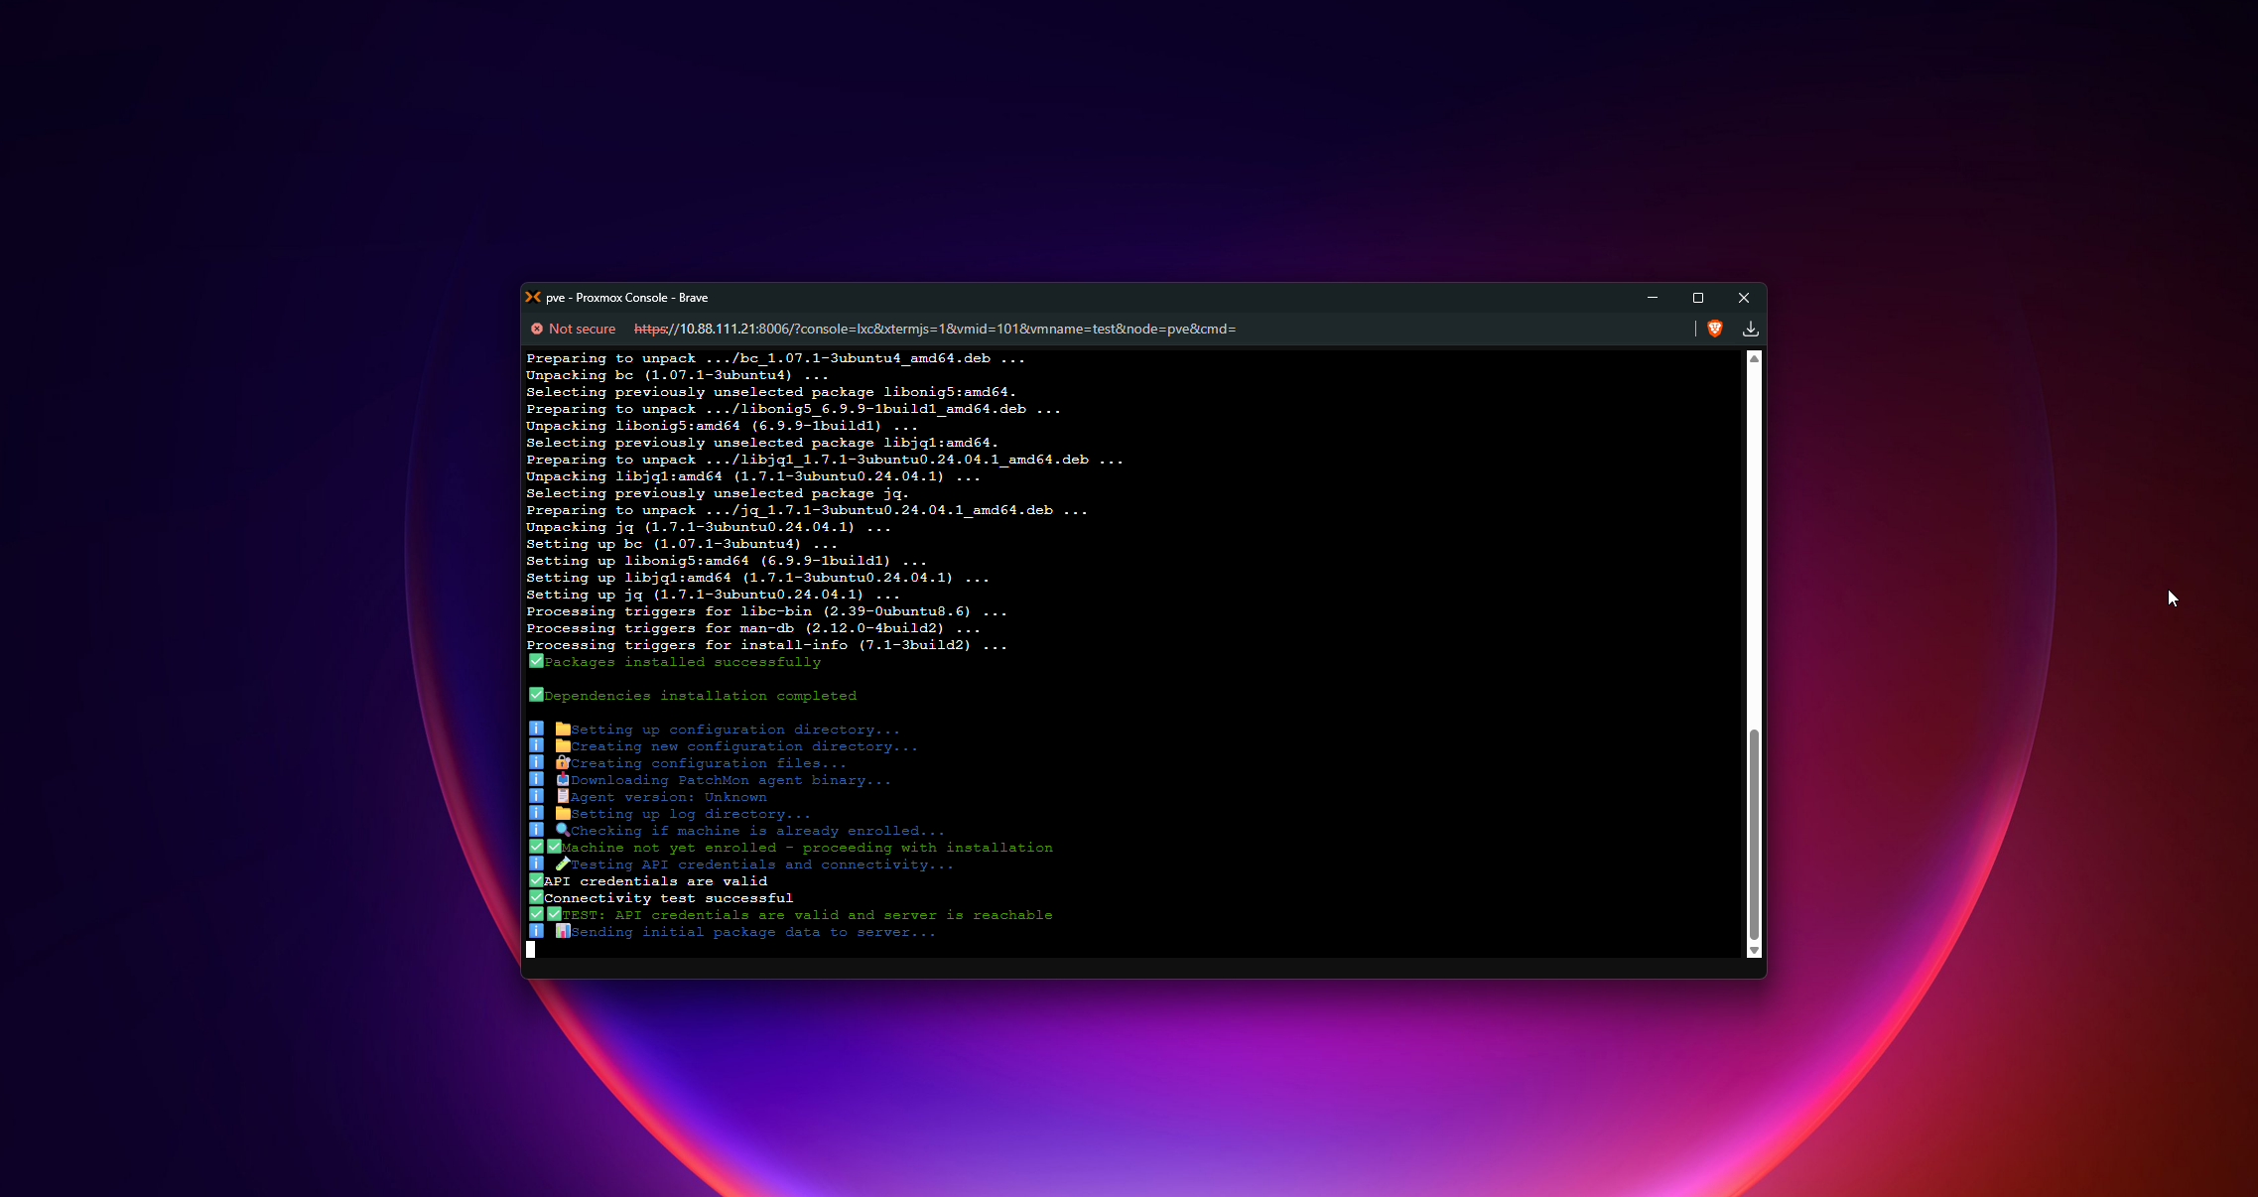The width and height of the screenshot is (2258, 1197).
Task: Click 'Testing API credentials and connectivity...' line
Action: click(x=741, y=864)
